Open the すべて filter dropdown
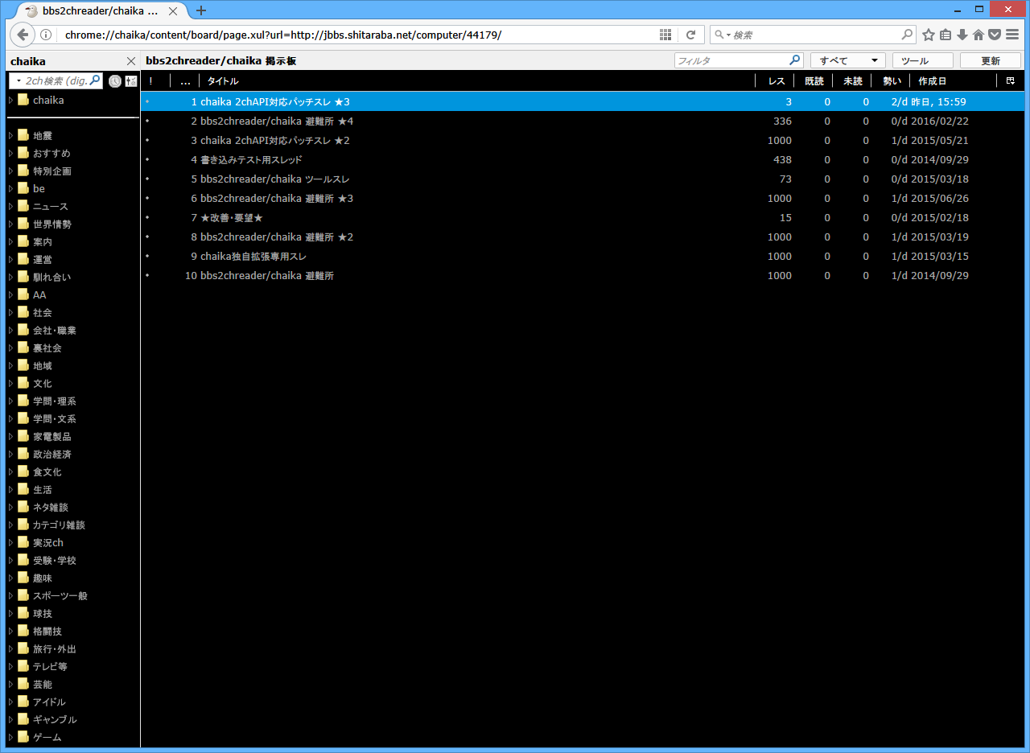Screen dimensions: 1030x753 848,60
